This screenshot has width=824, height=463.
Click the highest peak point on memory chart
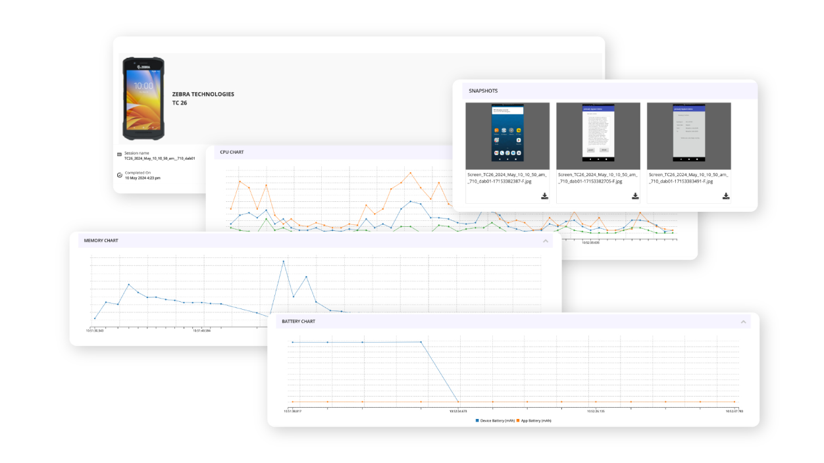pos(284,261)
